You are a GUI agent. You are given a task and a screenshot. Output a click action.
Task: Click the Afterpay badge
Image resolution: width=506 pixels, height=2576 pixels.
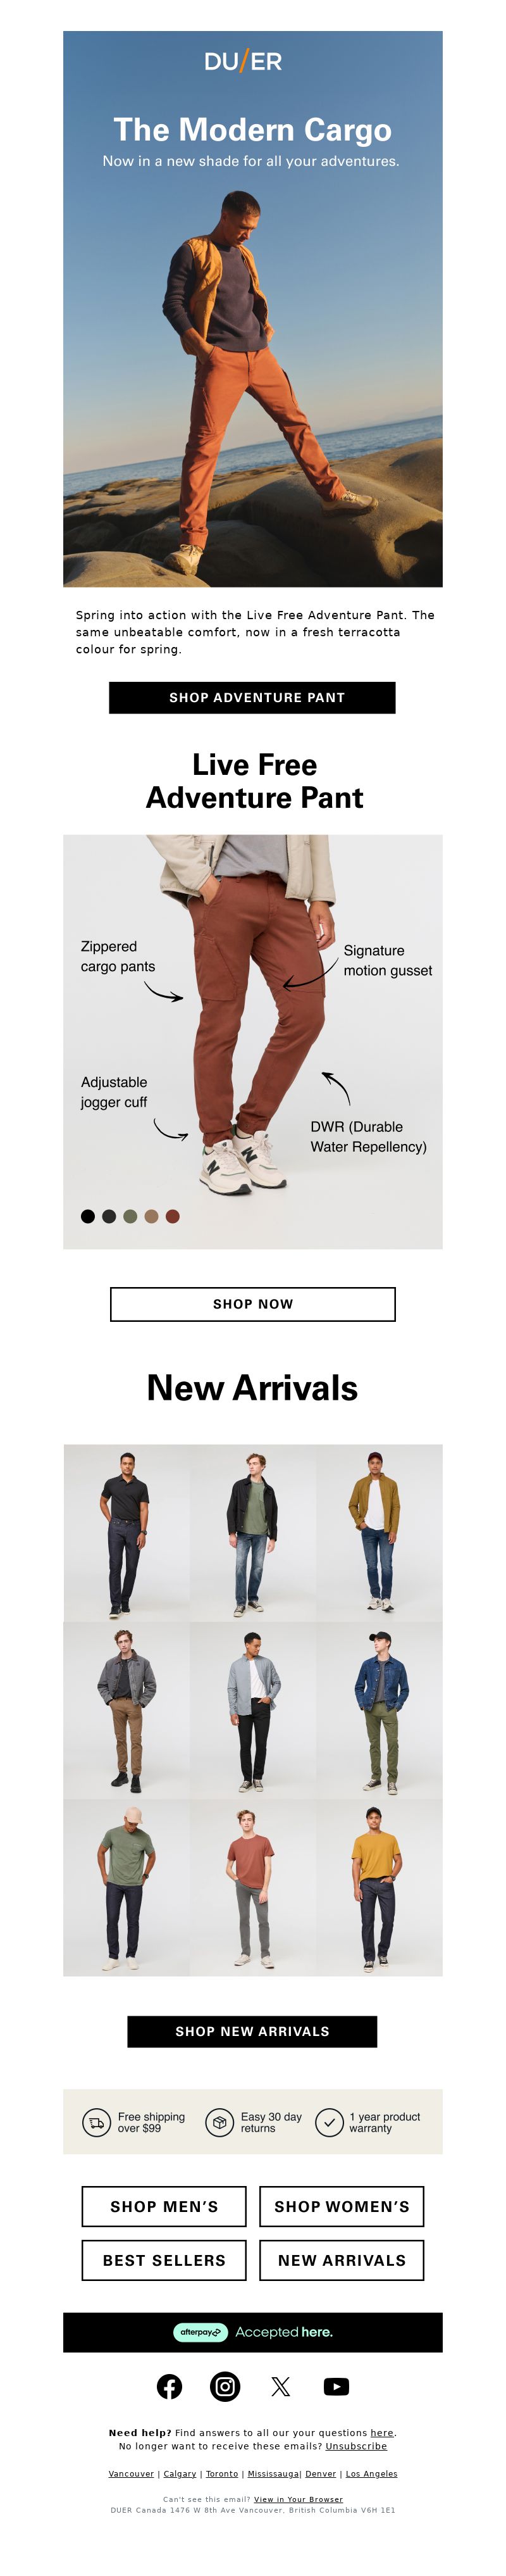(200, 2332)
